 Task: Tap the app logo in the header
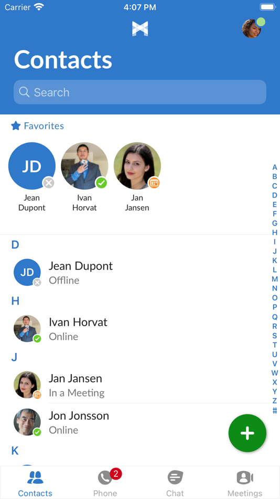[x=140, y=29]
